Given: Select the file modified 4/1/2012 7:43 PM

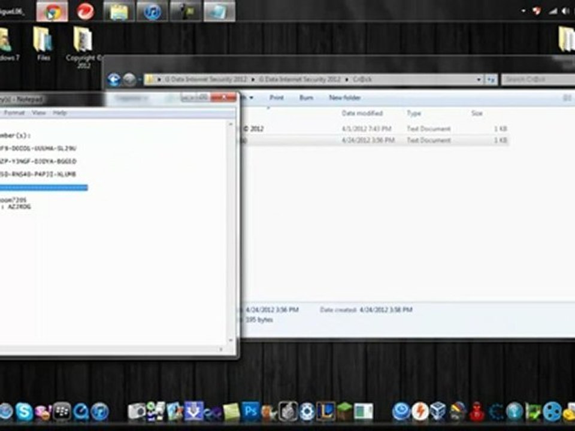Looking at the screenshot, I should 374,129.
